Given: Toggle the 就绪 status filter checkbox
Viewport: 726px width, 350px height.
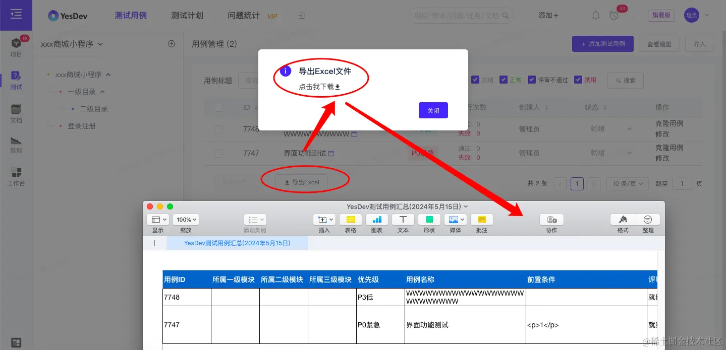Looking at the screenshot, I should (475, 80).
